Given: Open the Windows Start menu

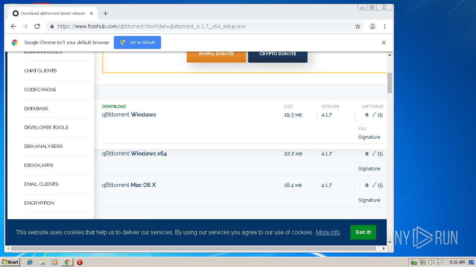Looking at the screenshot, I should [10, 262].
